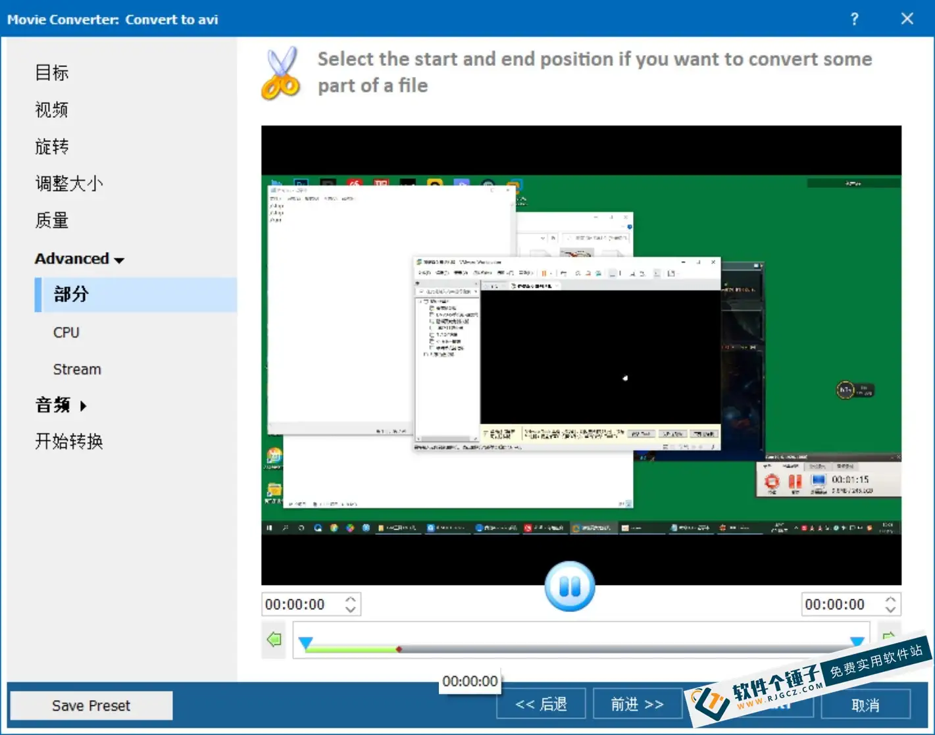The width and height of the screenshot is (935, 735).
Task: Click the << 后退 button
Action: click(541, 705)
